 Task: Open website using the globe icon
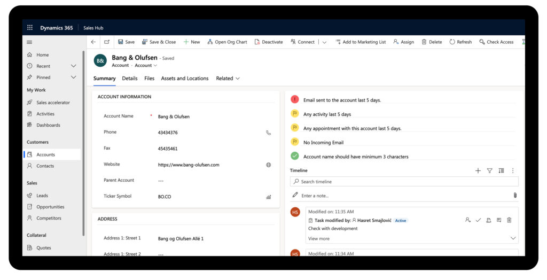click(x=268, y=165)
